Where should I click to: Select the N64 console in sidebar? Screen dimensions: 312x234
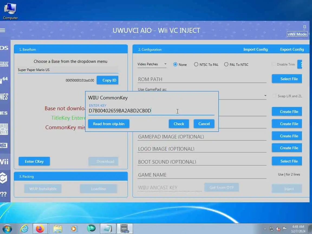pos(4,80)
